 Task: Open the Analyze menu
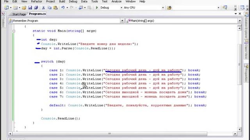point(116,2)
